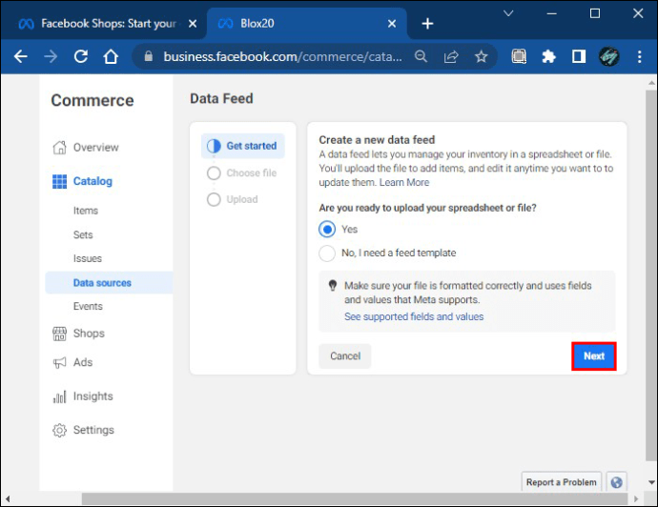Click the share page icon
Image resolution: width=658 pixels, height=507 pixels.
point(451,56)
